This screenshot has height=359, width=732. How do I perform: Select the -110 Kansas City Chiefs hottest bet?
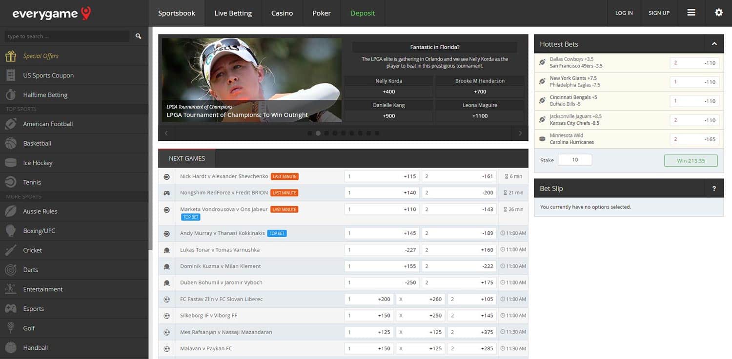point(694,120)
